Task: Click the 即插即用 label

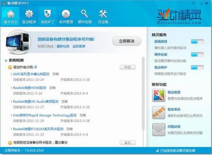Action: [x=161, y=41]
